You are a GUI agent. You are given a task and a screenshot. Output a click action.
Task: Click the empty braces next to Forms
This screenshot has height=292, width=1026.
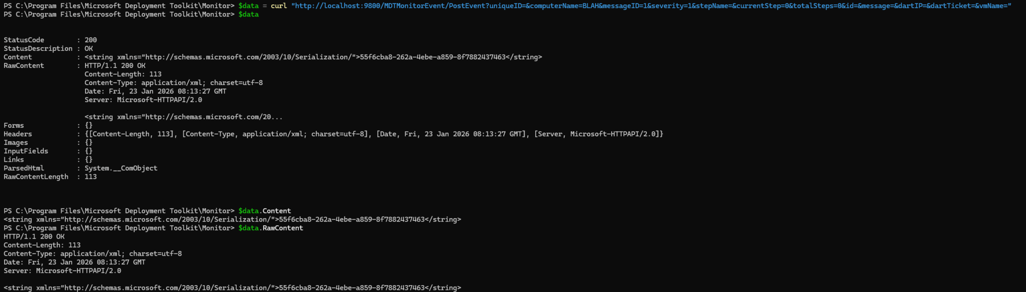click(x=89, y=126)
